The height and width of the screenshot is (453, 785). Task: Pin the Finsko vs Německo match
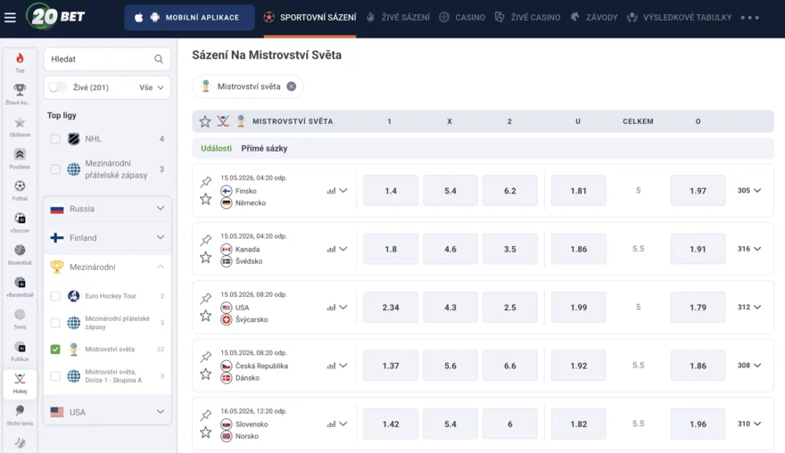click(206, 182)
